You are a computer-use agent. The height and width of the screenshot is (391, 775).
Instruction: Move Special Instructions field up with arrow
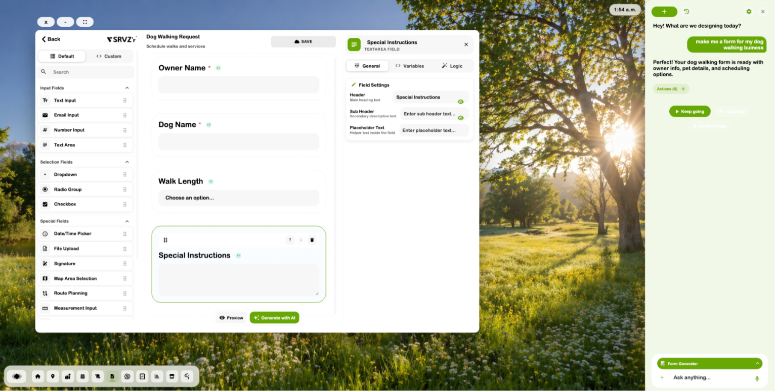290,240
